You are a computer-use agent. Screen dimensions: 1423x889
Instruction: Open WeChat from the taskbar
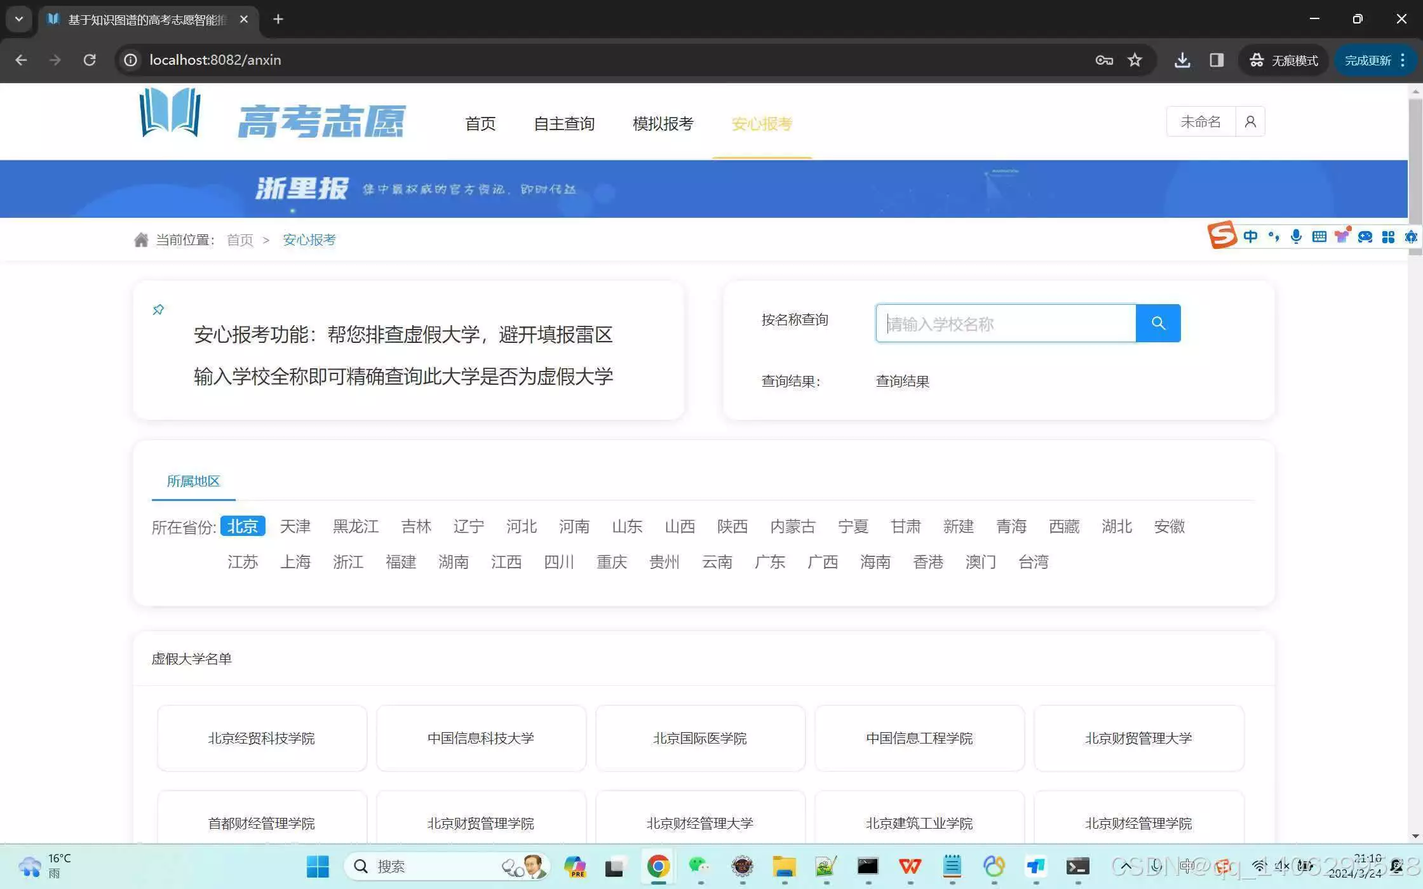(699, 866)
